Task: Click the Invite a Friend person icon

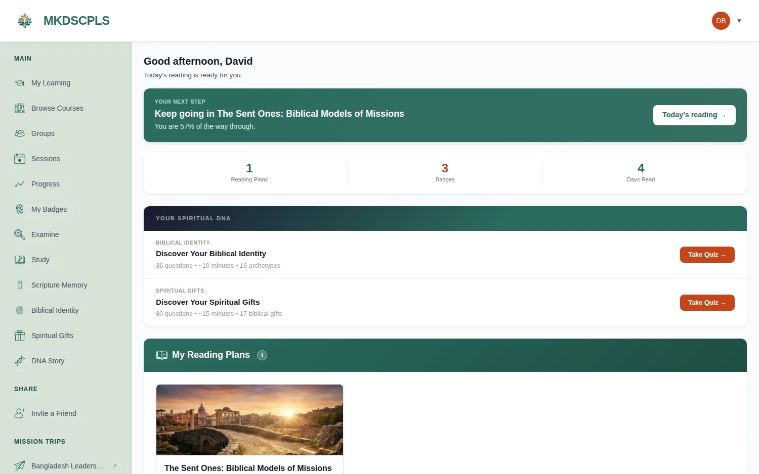Action: (20, 413)
